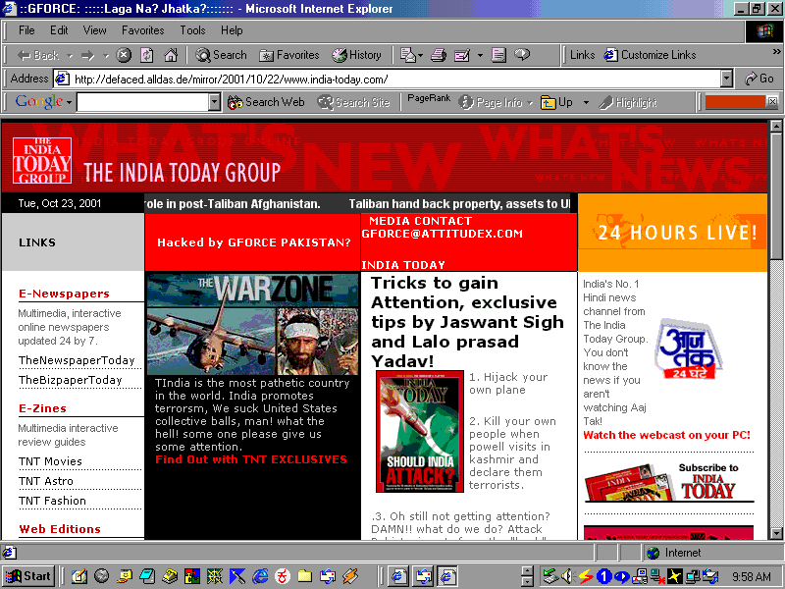This screenshot has width=785, height=589.
Task: Open TheNewspaperToday link
Action: click(x=77, y=360)
